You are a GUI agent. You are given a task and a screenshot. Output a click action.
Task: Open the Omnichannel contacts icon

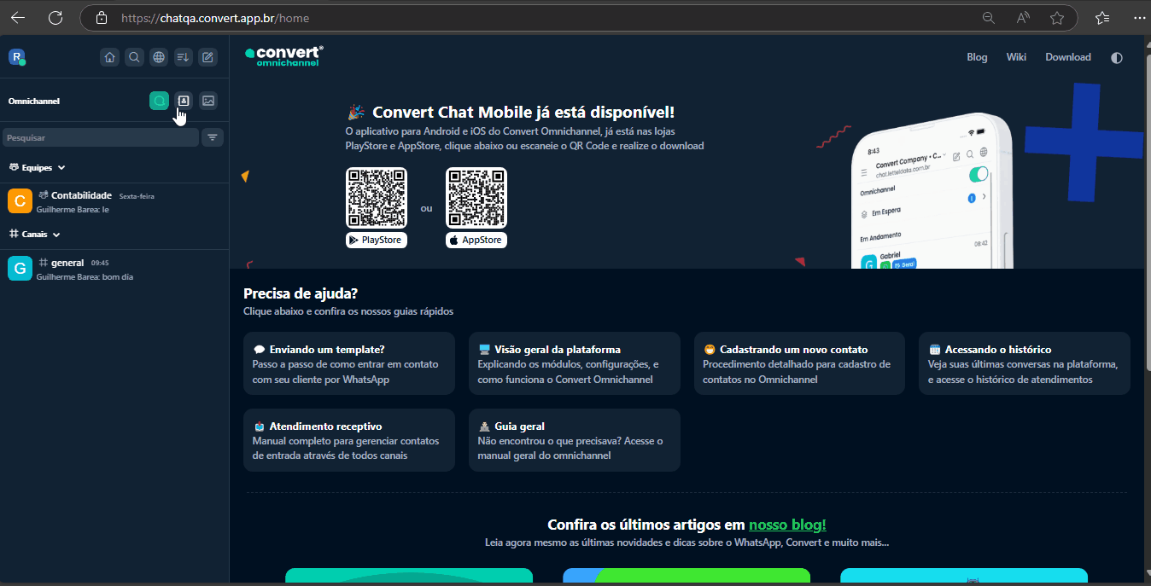pos(184,101)
